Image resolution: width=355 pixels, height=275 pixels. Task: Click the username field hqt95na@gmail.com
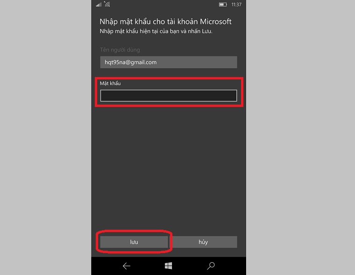(x=169, y=62)
